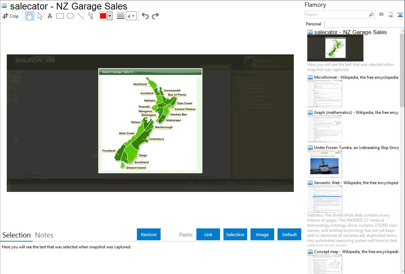This screenshot has height=274, width=405.
Task: Undo the last annotation
Action: tap(145, 16)
